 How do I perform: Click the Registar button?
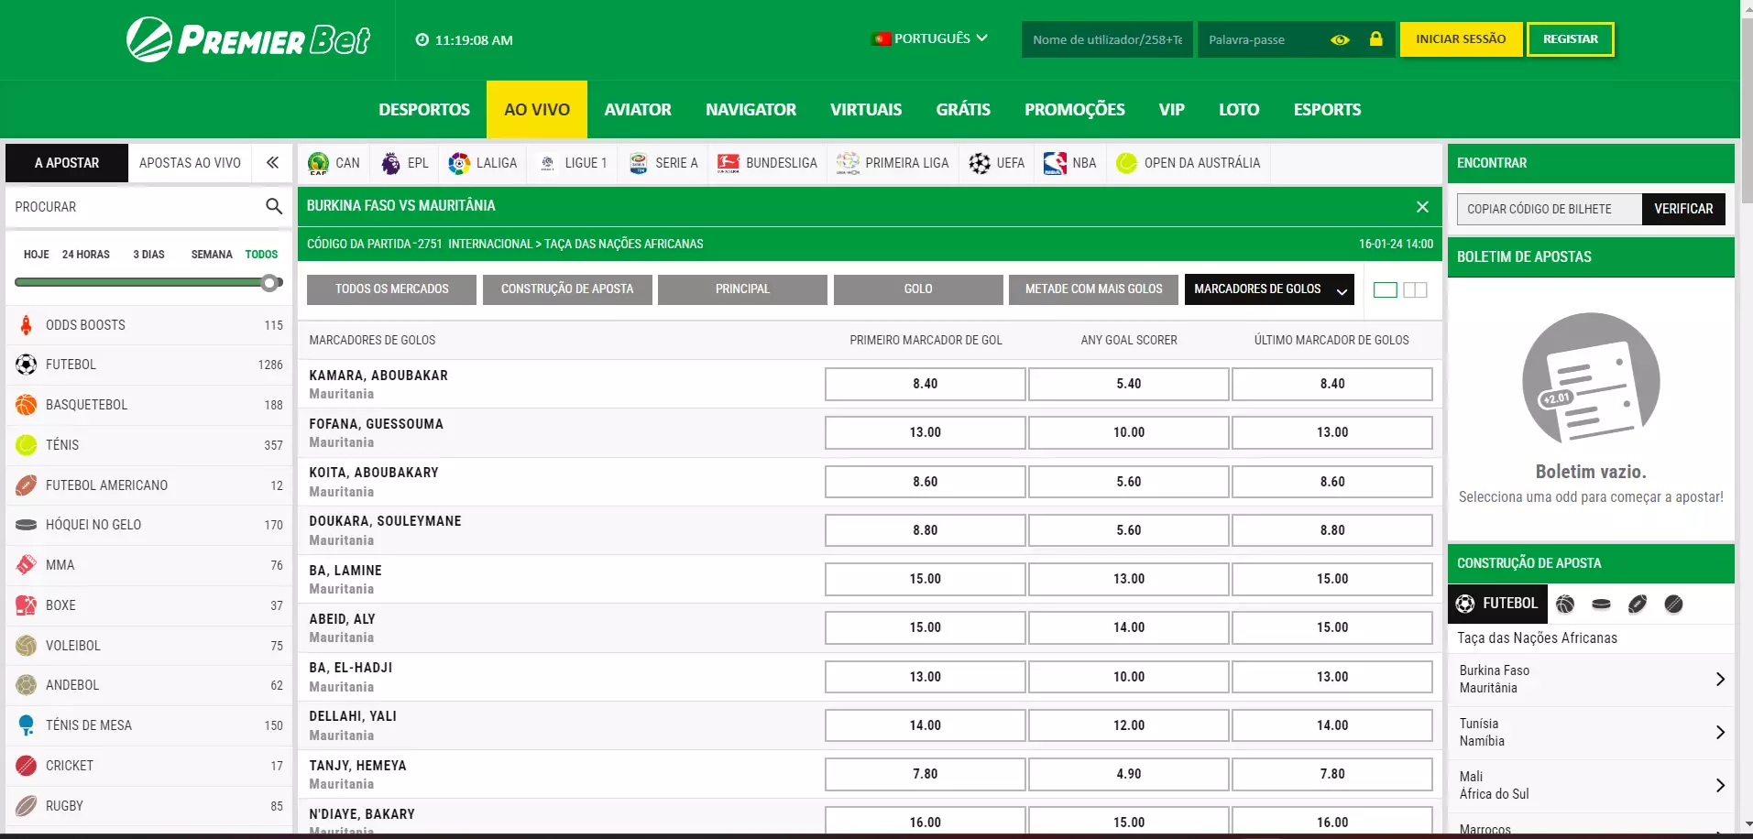tap(1570, 39)
